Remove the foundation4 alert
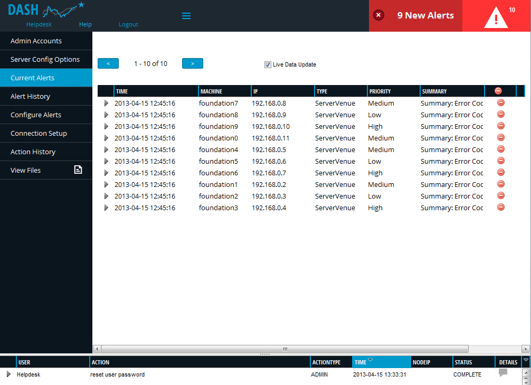This screenshot has height=385, width=531. (500, 149)
